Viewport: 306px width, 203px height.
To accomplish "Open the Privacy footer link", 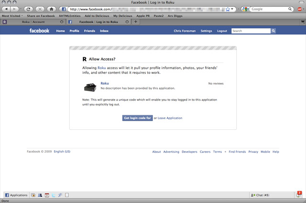I will pyautogui.click(x=253, y=152).
